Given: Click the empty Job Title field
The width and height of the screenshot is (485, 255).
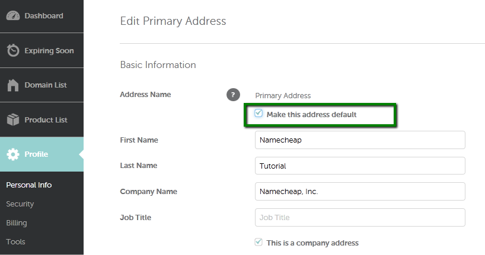Looking at the screenshot, I should tap(360, 217).
